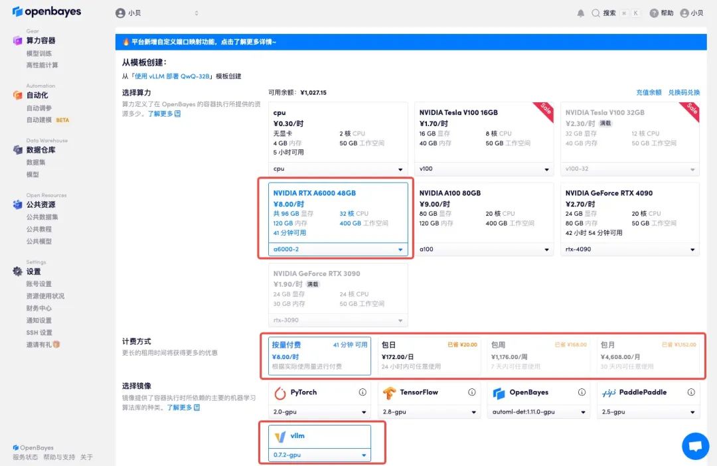This screenshot has width=717, height=466.
Task: Open the a100 spec dropdown
Action: click(484, 249)
